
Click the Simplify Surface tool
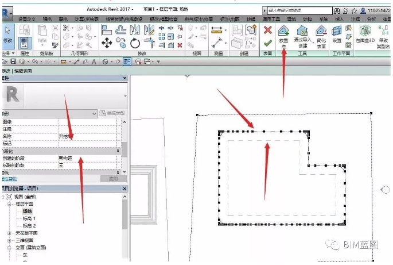321,37
